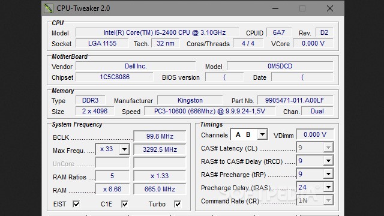Expand the CAS# Latency (CL) dropdown
The width and height of the screenshot is (384, 216).
pos(328,148)
